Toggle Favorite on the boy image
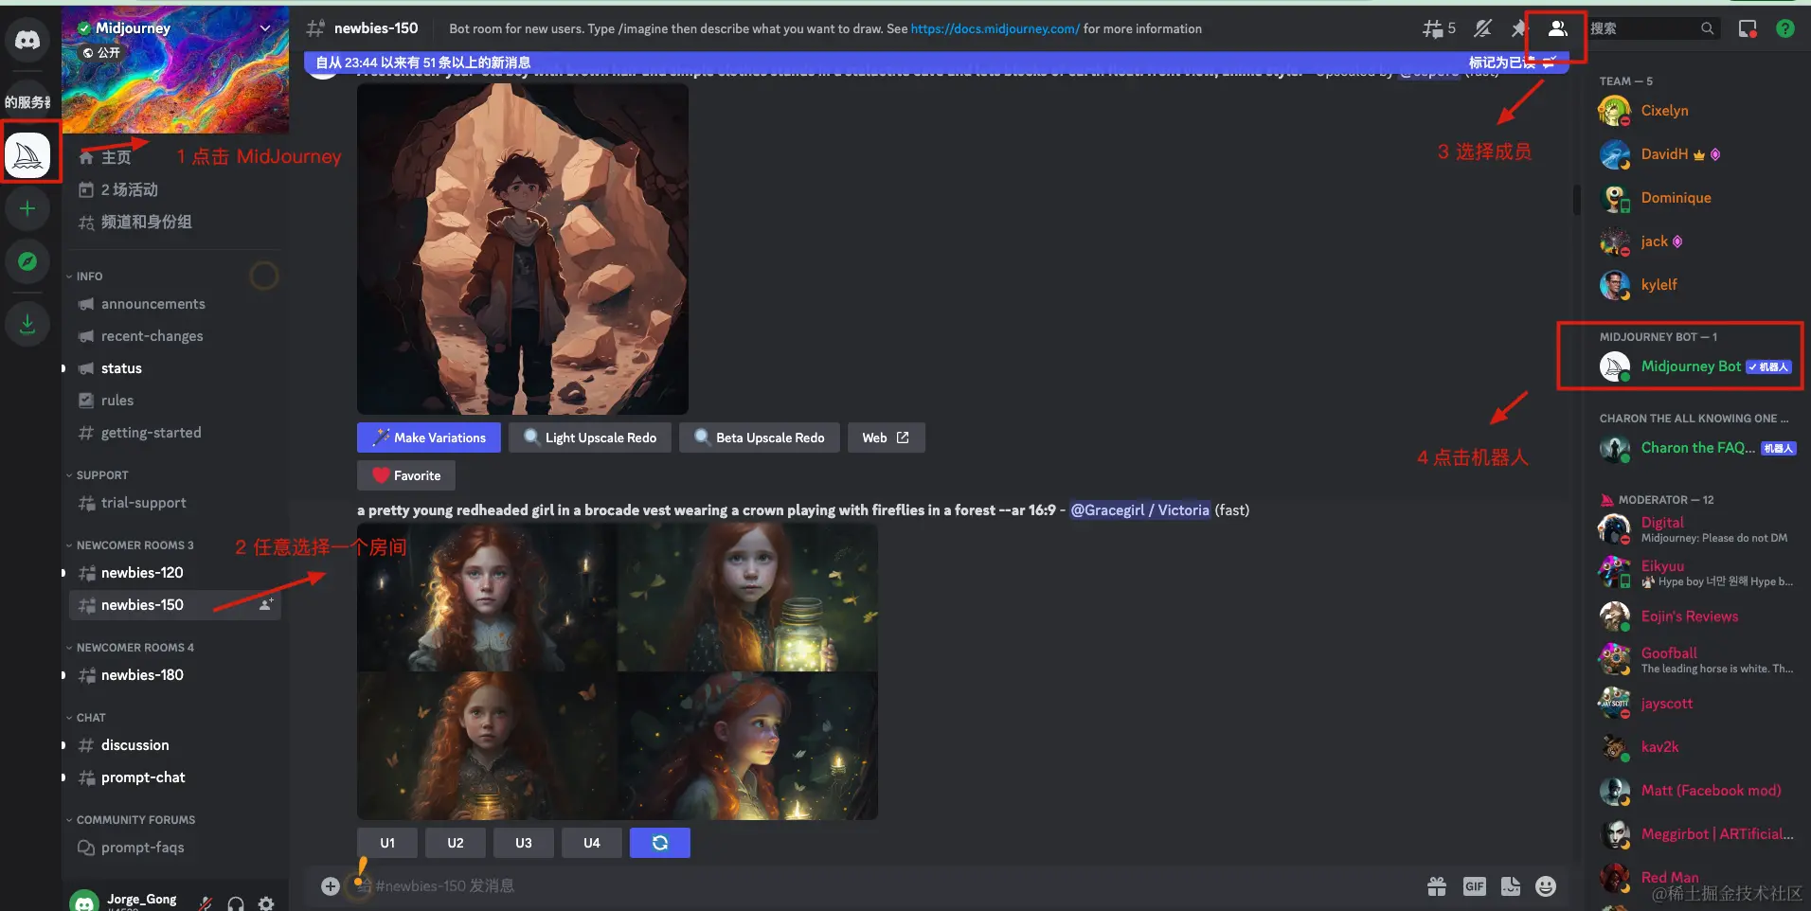The width and height of the screenshot is (1811, 911). (406, 475)
